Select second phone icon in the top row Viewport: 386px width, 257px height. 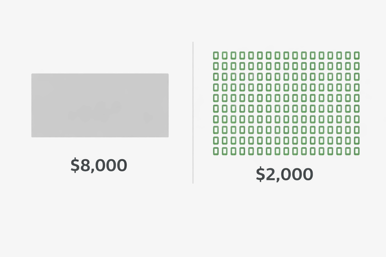[x=224, y=55]
